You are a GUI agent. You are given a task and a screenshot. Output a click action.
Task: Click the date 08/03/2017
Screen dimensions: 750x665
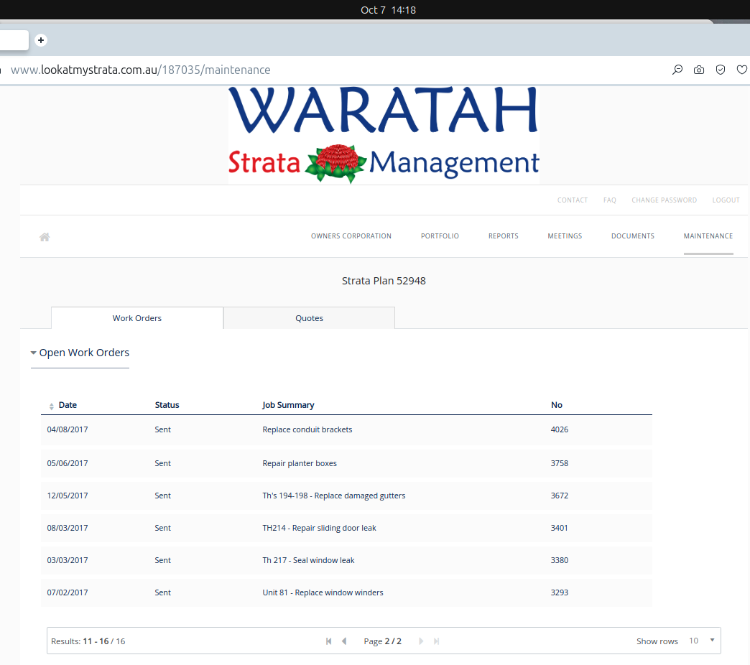pos(68,528)
